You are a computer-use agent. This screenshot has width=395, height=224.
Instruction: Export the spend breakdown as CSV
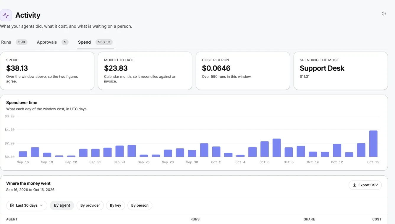[365, 185]
